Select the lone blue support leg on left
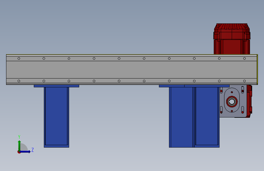264x171 pixels. (56, 117)
